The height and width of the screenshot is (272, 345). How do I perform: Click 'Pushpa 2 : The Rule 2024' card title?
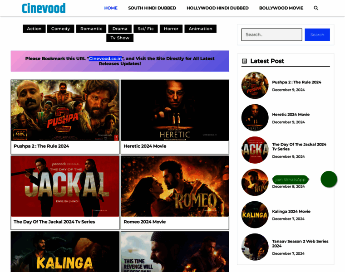(41, 146)
